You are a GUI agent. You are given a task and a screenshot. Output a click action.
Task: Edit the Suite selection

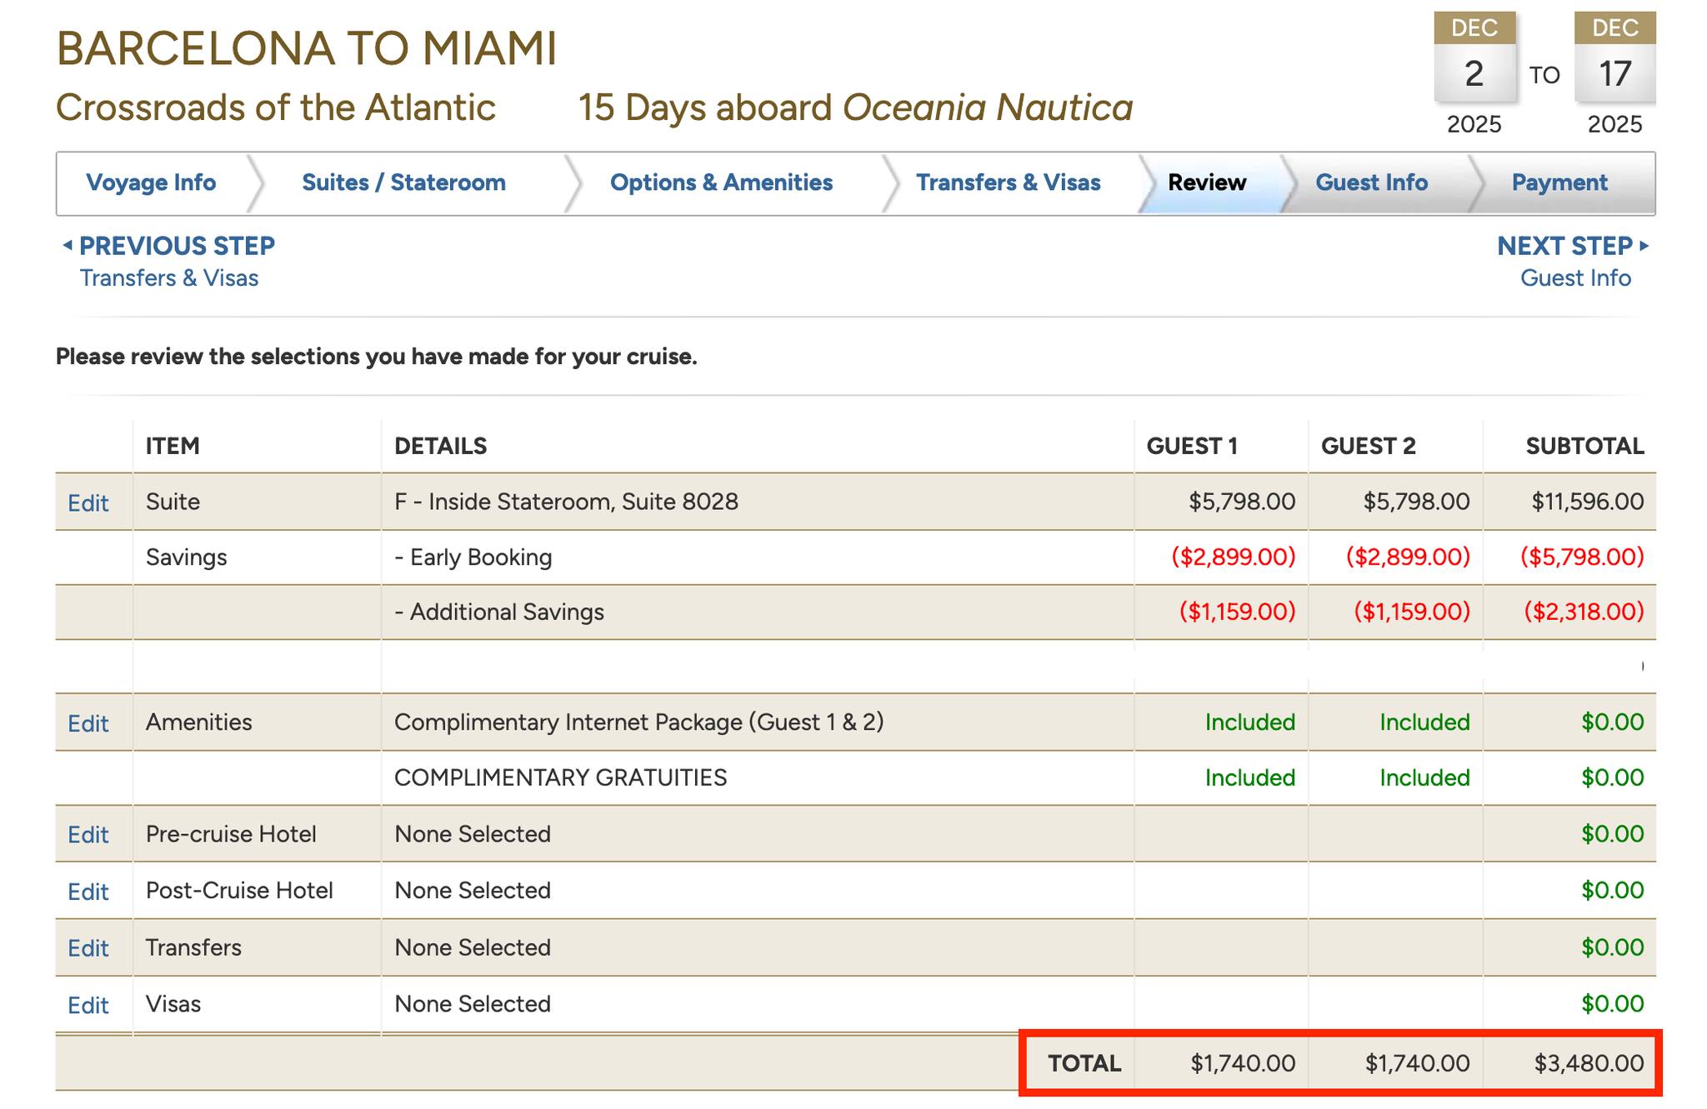pyautogui.click(x=88, y=503)
